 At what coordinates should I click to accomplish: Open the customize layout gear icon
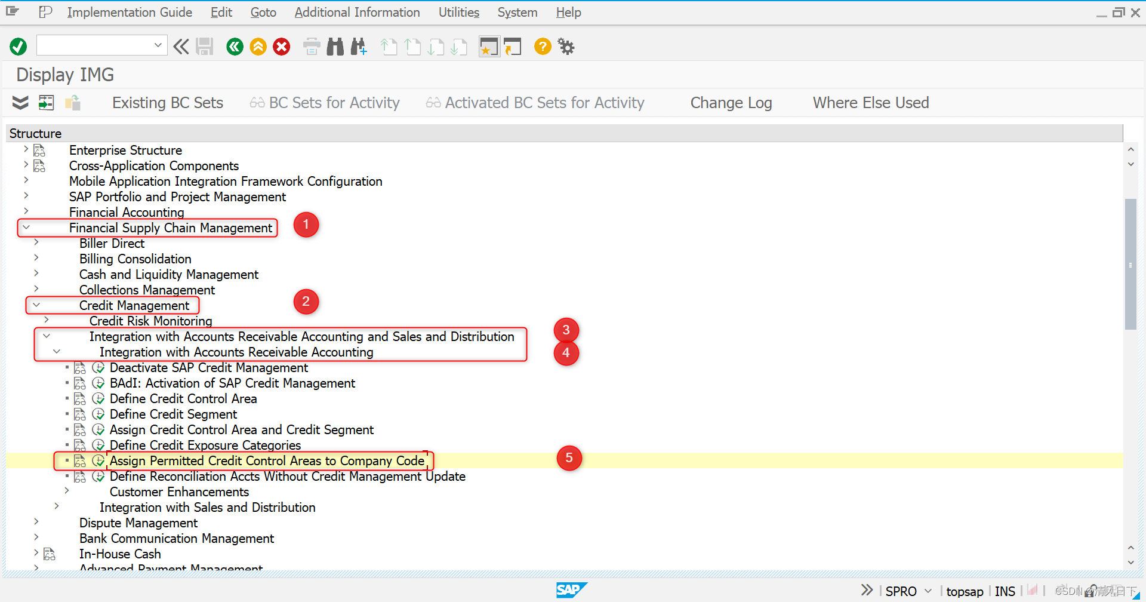pos(565,46)
